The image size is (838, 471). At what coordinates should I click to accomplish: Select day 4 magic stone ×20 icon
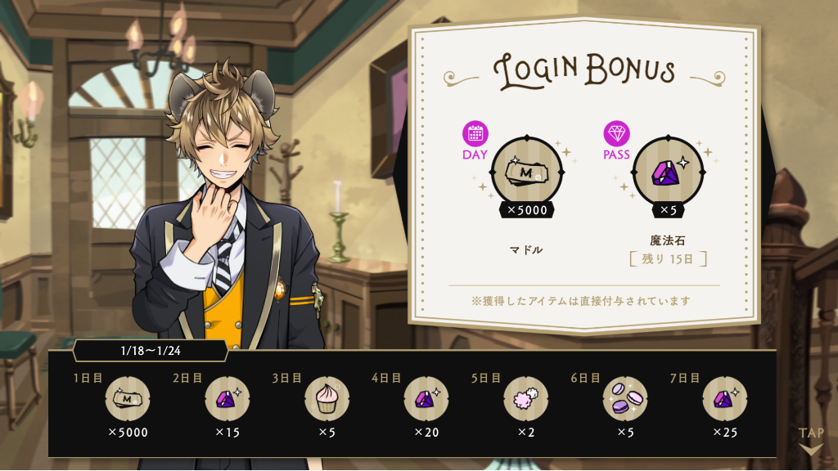point(426,398)
